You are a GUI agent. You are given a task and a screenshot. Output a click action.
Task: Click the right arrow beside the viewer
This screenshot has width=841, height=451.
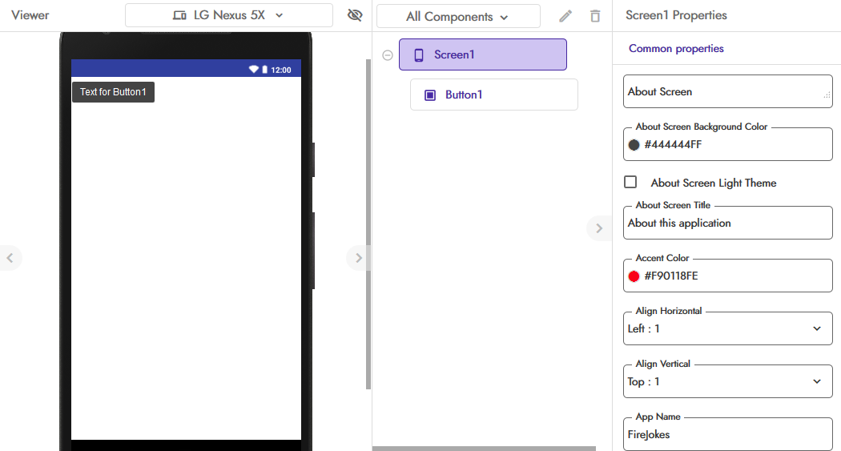click(x=358, y=258)
